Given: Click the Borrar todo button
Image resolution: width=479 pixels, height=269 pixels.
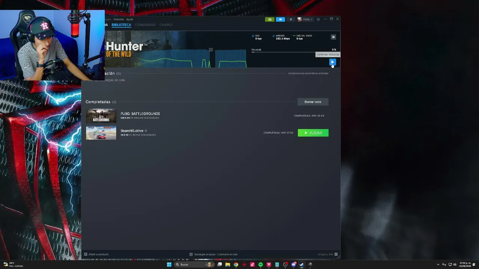Looking at the screenshot, I should (313, 102).
